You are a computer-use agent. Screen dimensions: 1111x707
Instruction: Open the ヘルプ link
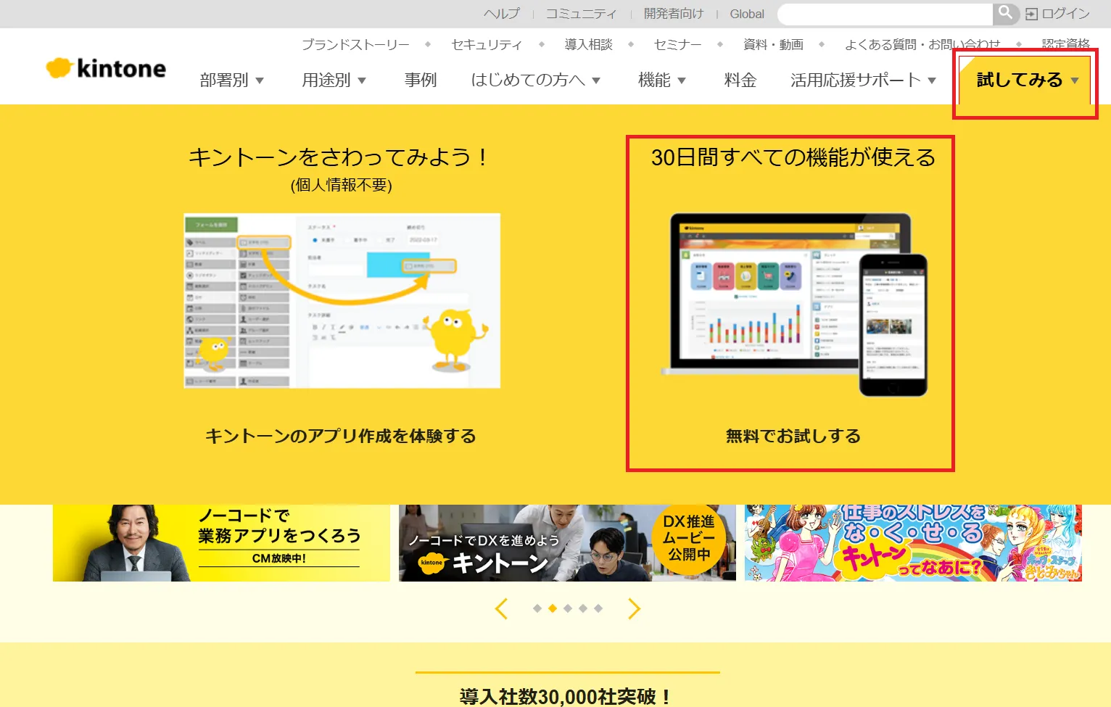click(x=502, y=14)
